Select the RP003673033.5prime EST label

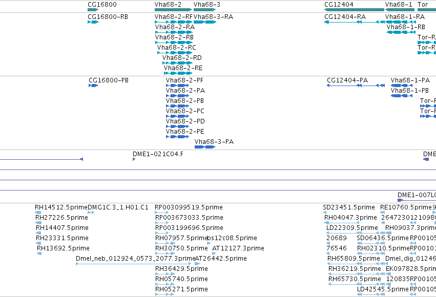pyautogui.click(x=189, y=218)
